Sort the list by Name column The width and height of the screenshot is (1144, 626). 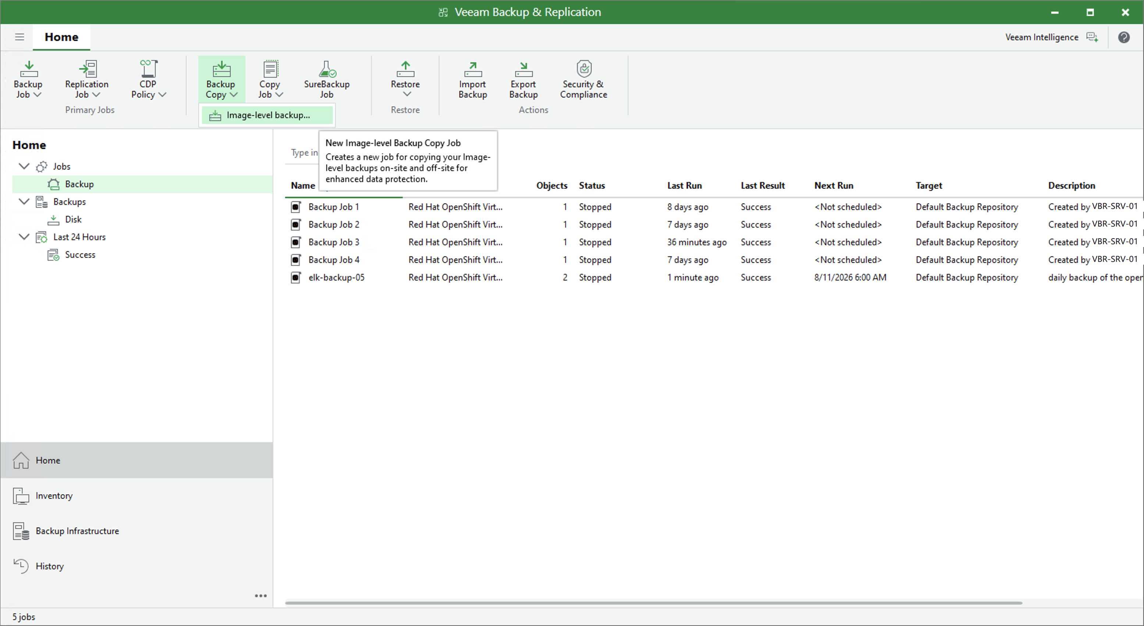(303, 186)
